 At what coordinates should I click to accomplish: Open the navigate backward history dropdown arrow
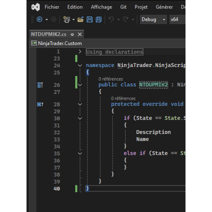[47, 19]
